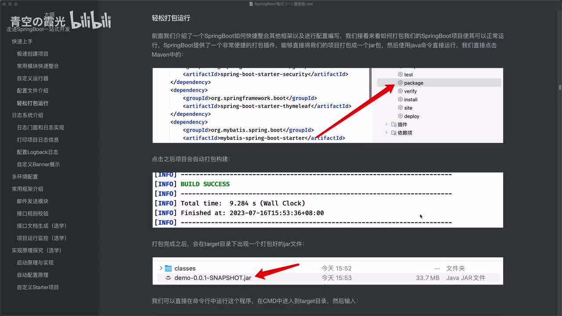This screenshot has height=316, width=562.
Task: Jump to 接口规则校验 outline item
Action: pos(32,213)
